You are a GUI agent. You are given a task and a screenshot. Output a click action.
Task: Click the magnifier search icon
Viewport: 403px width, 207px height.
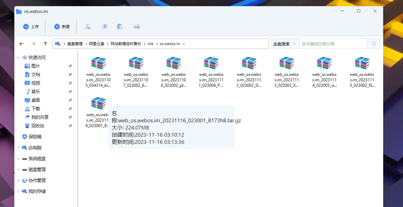coord(374,44)
